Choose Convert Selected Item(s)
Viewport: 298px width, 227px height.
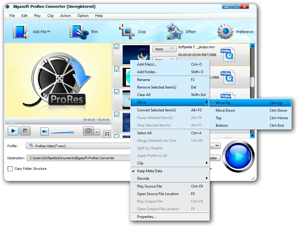170,110
